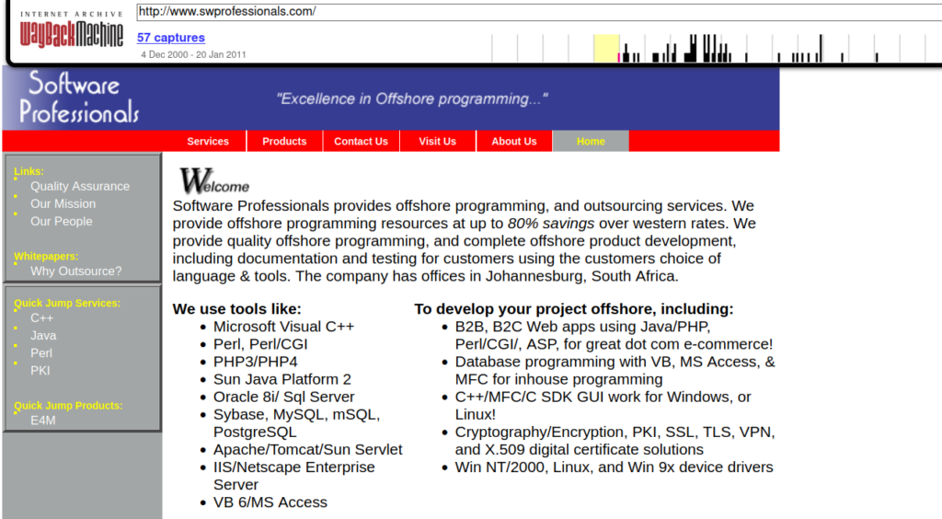Click the "Perl, Perl/CGI" list item
The width and height of the screenshot is (942, 519).
pyautogui.click(x=260, y=343)
